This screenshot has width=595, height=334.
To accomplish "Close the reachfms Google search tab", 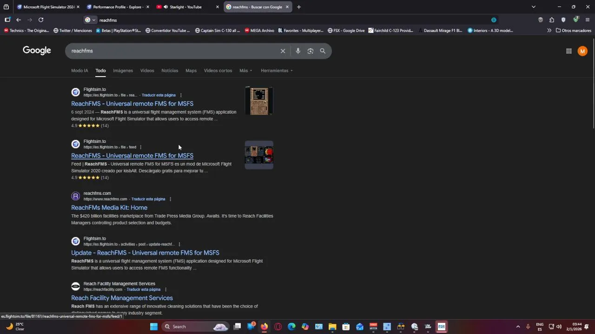I will (287, 7).
